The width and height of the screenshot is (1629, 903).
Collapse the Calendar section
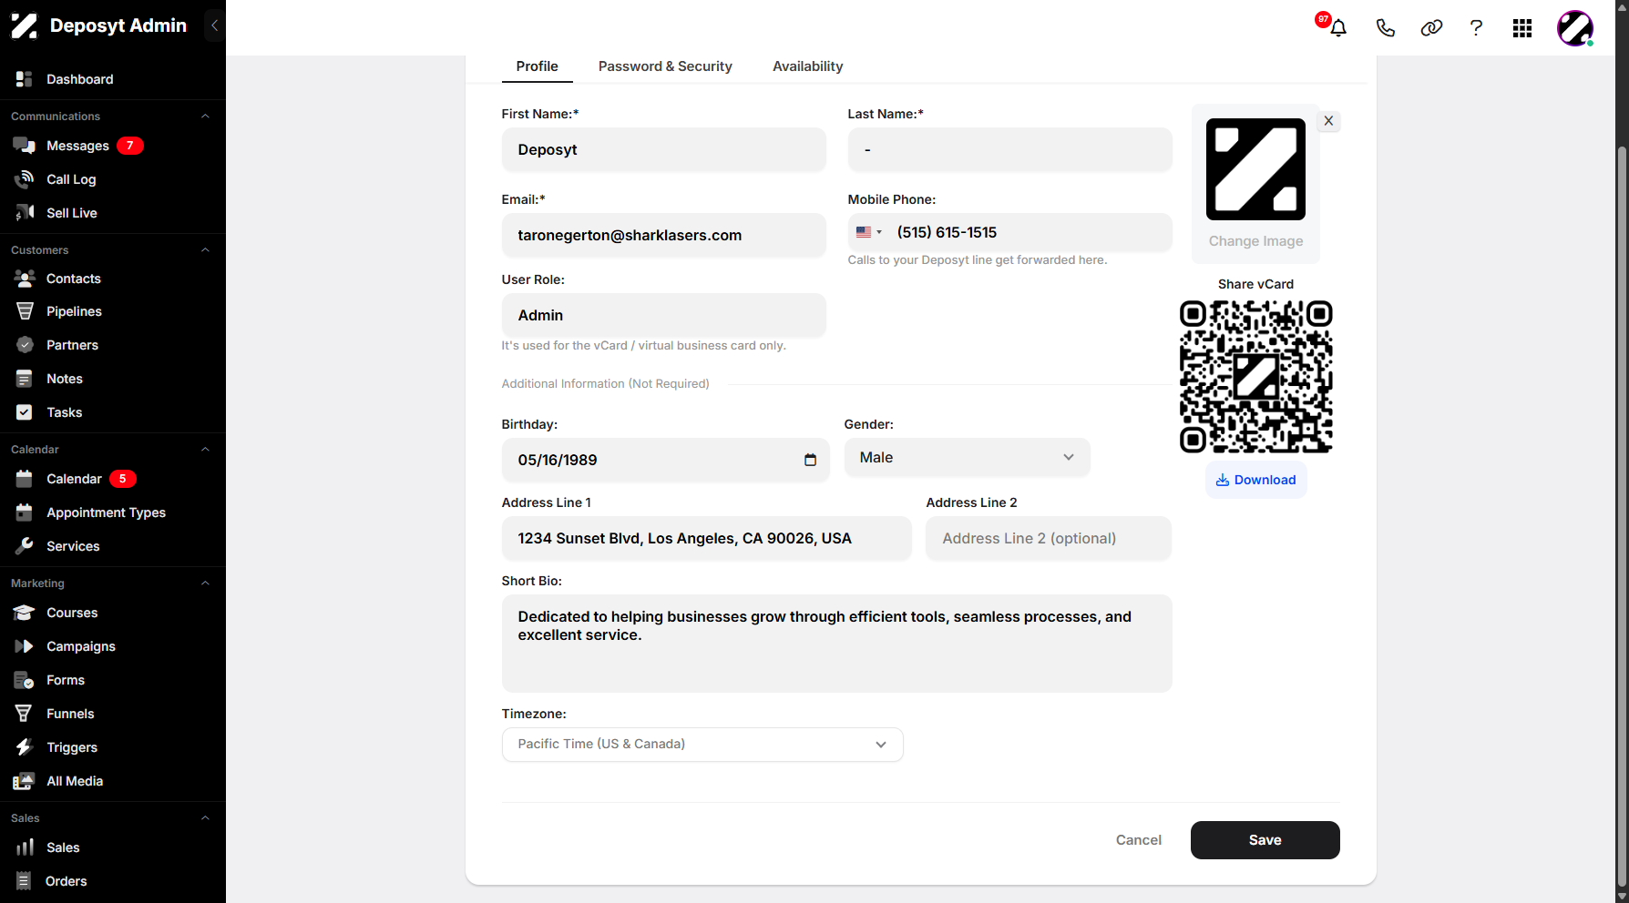point(205,450)
